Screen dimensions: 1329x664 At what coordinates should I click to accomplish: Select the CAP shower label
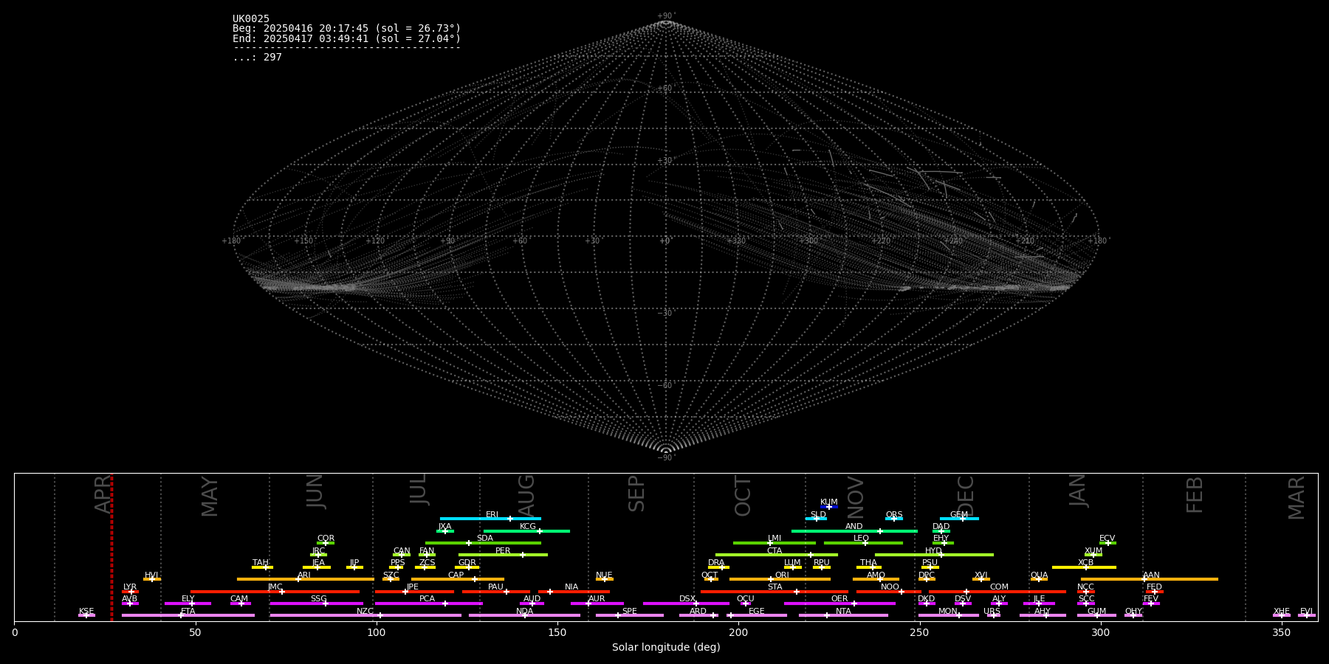point(456,575)
